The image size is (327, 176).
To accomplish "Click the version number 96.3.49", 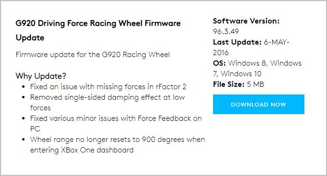I will [226, 32].
